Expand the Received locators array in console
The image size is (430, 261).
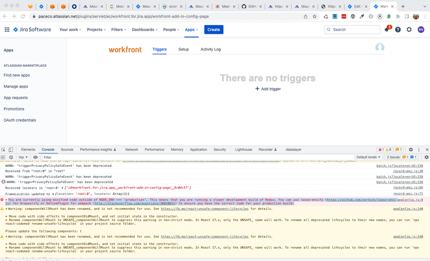[x=62, y=188]
